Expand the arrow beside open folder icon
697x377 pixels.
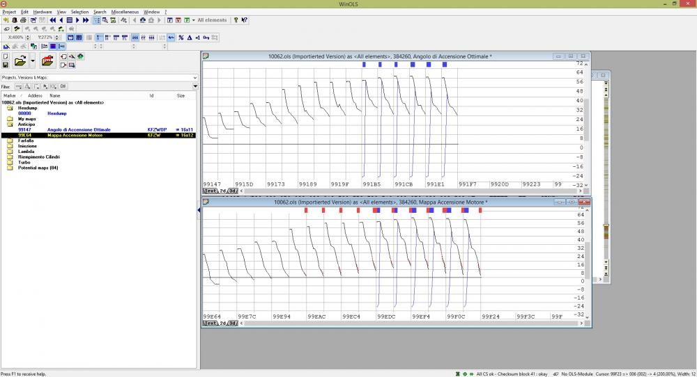click(x=33, y=61)
